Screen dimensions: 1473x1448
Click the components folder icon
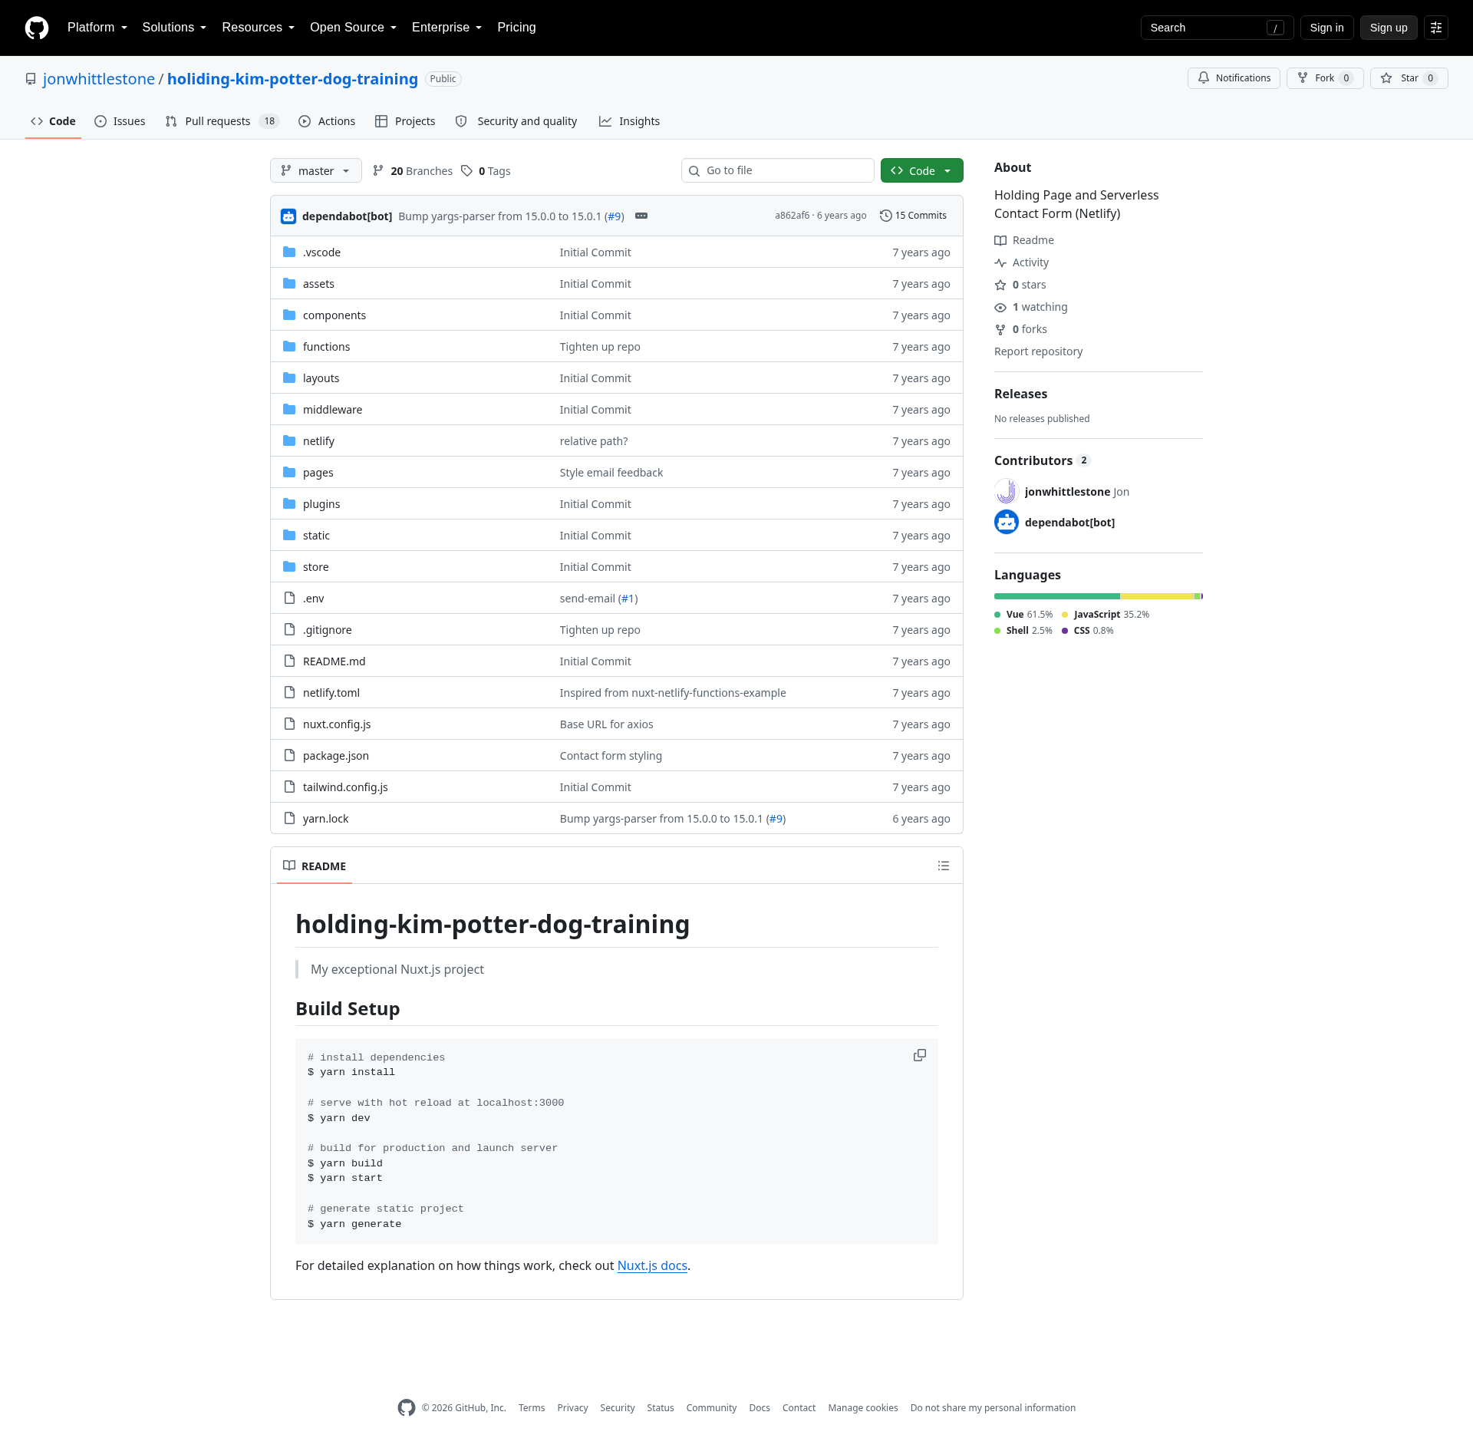[x=289, y=315]
